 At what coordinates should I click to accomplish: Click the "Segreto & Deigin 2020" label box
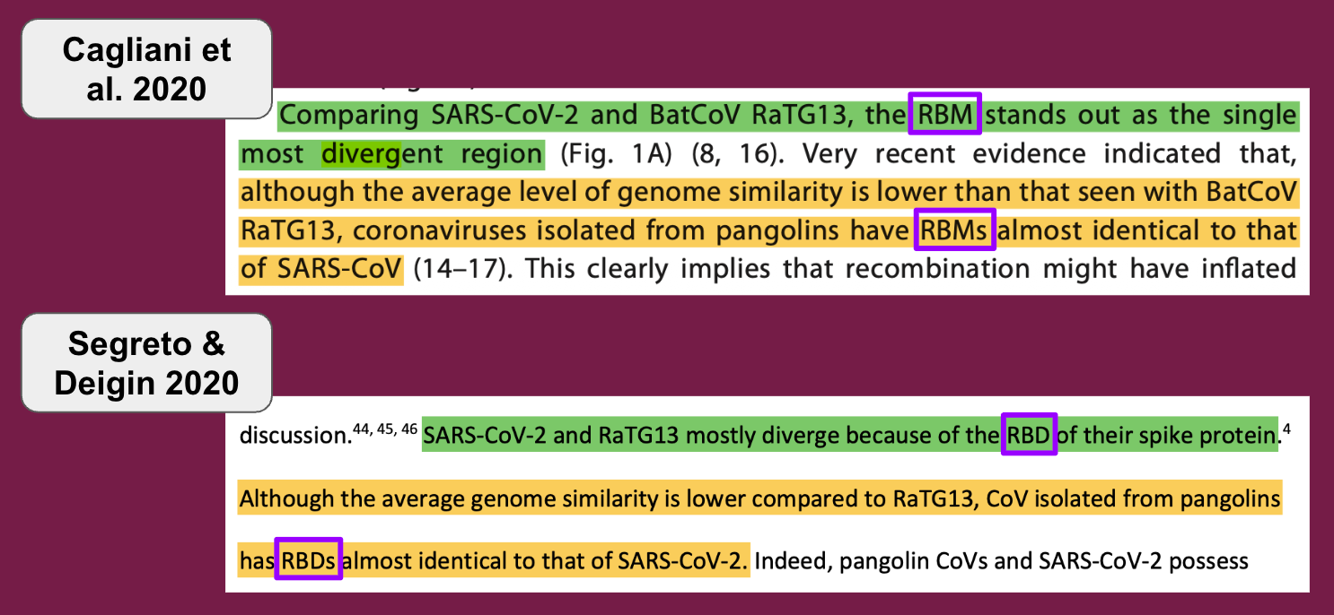[146, 362]
